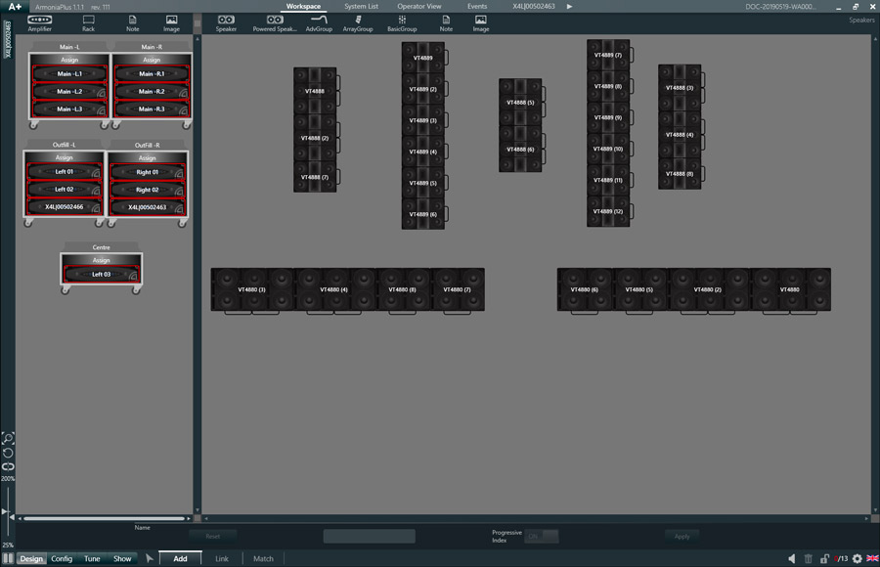Switch to Config mode
Screen dimensions: 880x567
pyautogui.click(x=62, y=558)
